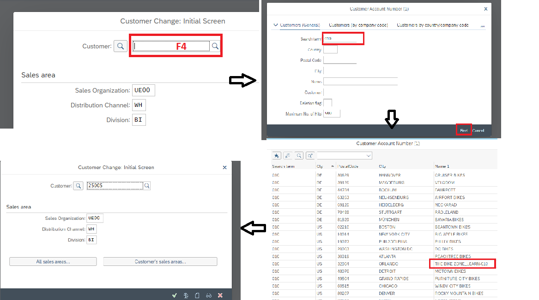Click Cancel in the search dialog footer

pos(478,130)
